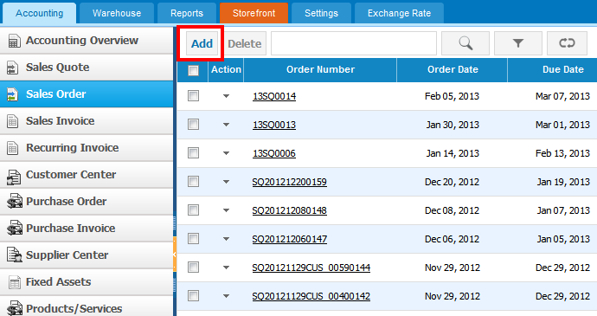Show actions for SQ20121129CUS_00590144
Viewport: 597px width, 316px height.
tap(226, 268)
